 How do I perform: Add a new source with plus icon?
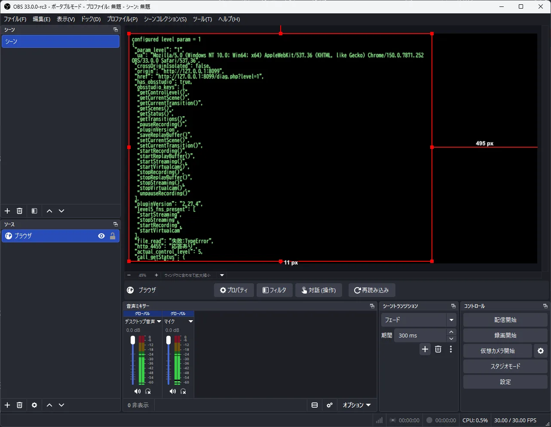pos(7,405)
